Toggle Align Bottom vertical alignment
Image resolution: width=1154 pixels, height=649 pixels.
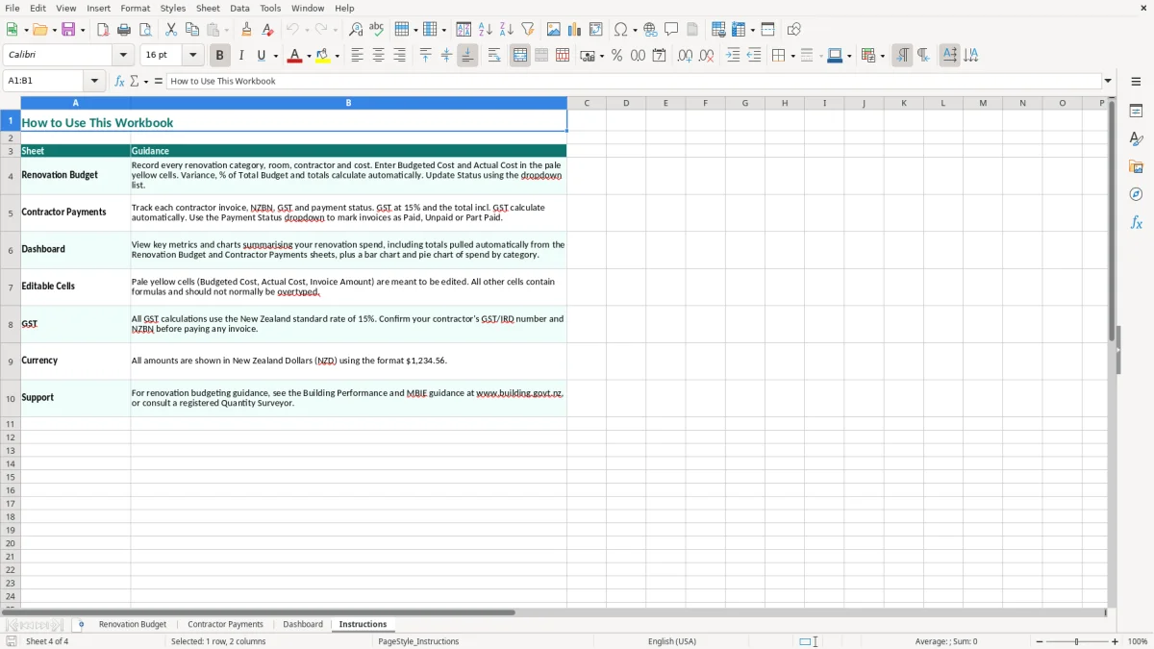(467, 56)
